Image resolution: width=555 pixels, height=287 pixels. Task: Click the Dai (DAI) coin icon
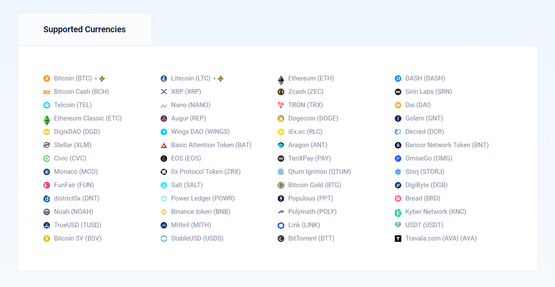click(398, 105)
